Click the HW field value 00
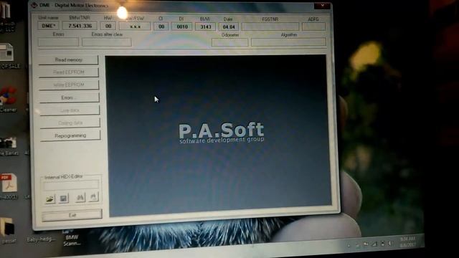The width and height of the screenshot is (459, 258). 108,26
